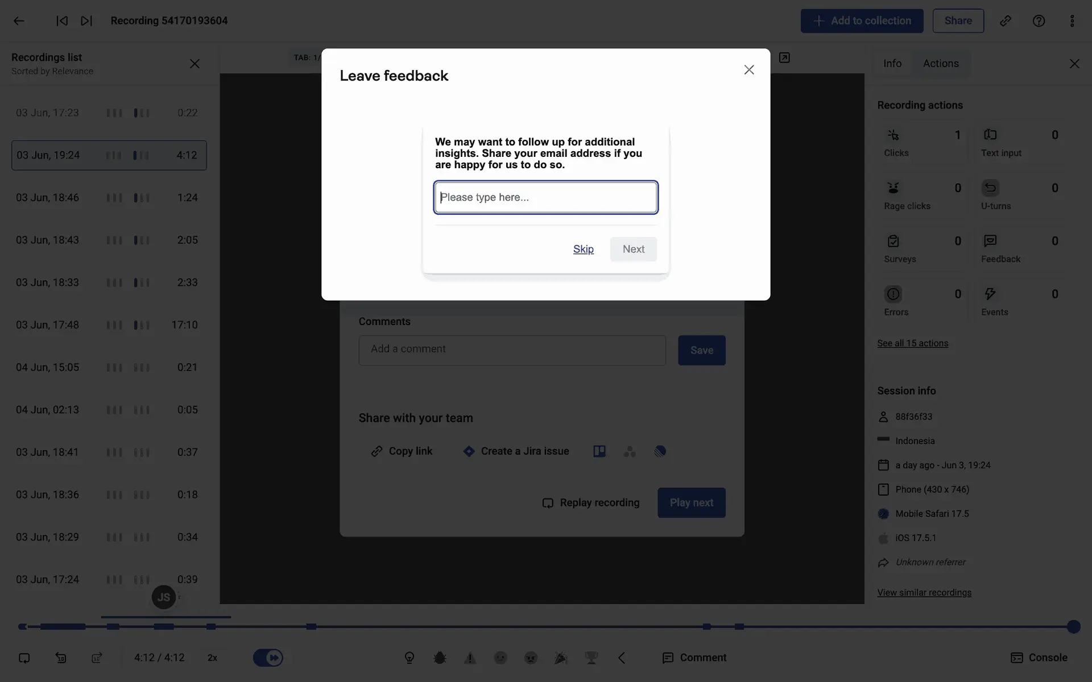
Task: Toggle the skip inactivity switch
Action: click(268, 658)
